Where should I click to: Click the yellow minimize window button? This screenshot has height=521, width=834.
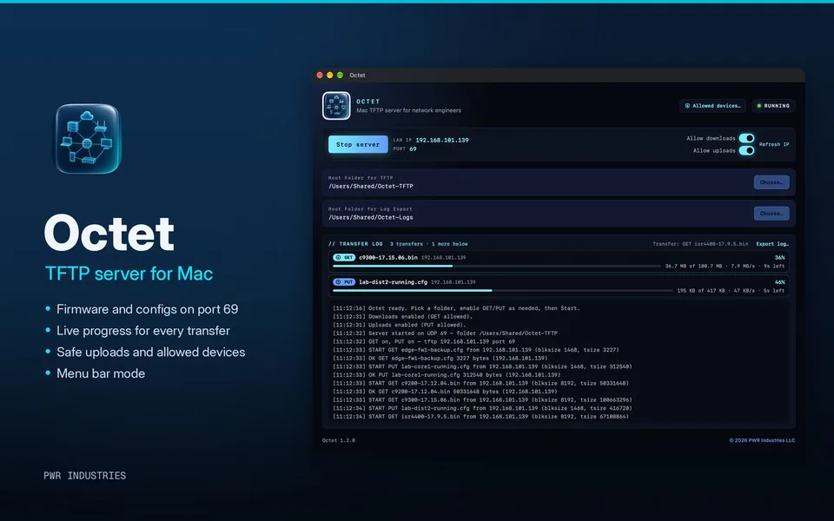click(330, 75)
